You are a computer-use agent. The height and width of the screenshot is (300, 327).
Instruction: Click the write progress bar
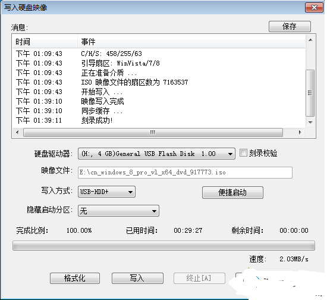[x=164, y=245]
